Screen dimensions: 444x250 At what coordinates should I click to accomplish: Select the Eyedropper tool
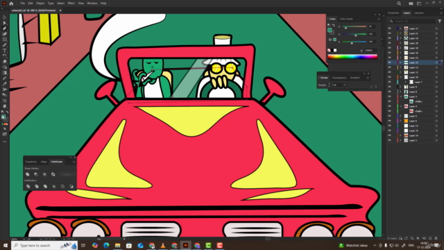[x=5, y=83]
